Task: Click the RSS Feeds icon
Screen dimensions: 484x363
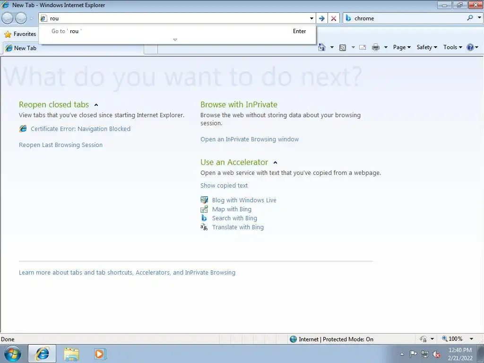Action: [342, 48]
